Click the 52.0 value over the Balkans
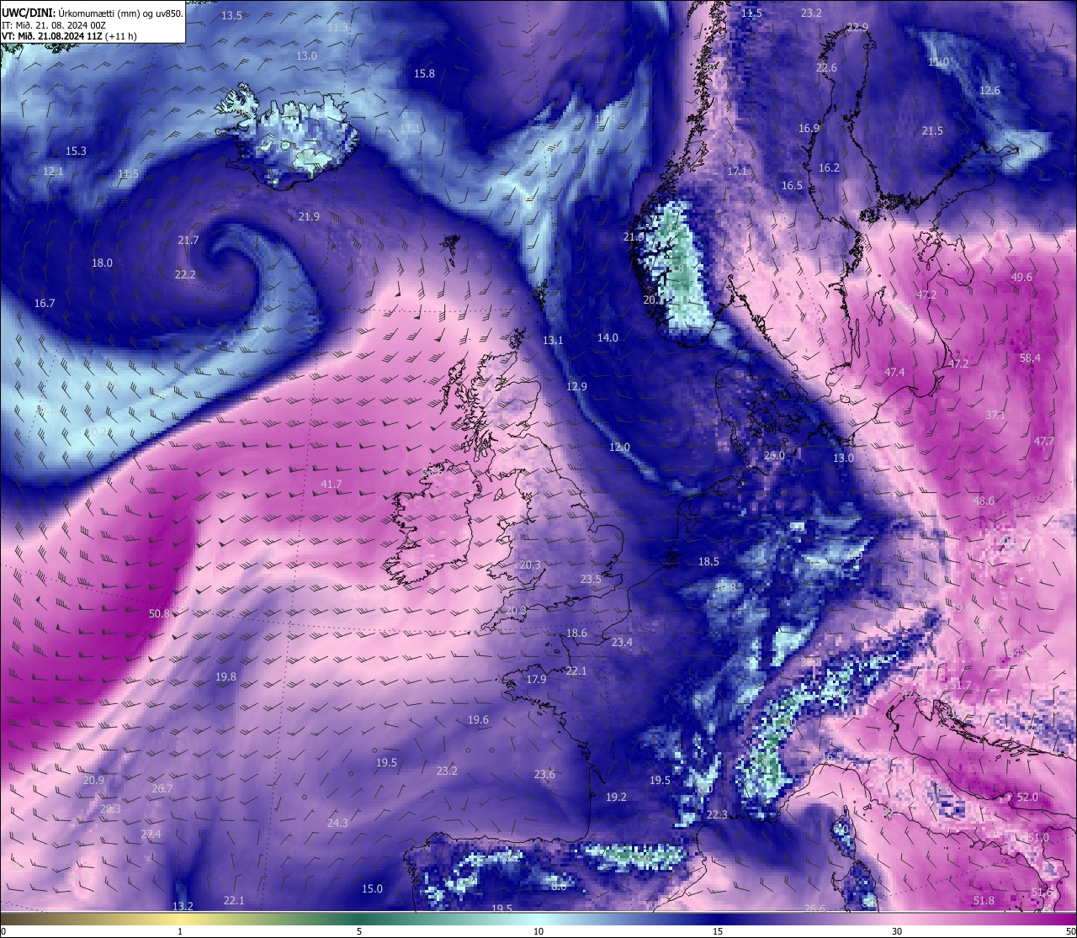This screenshot has width=1077, height=938. (1027, 798)
